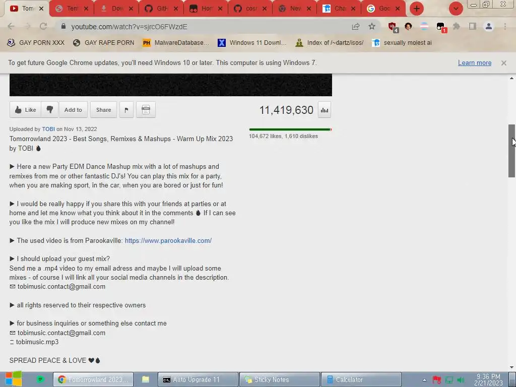The image size is (516, 387).
Task: Click the Share button under the video
Action: pyautogui.click(x=103, y=110)
